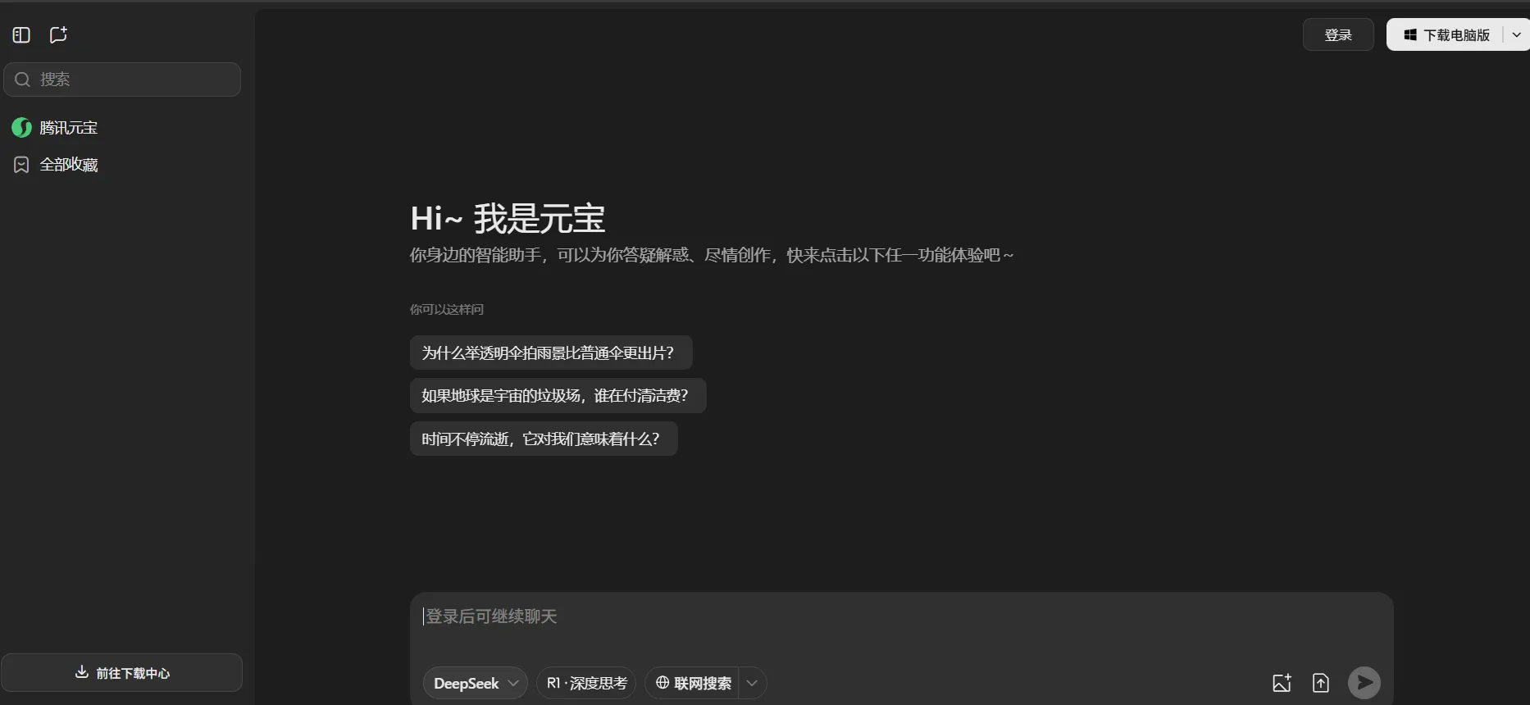Click the 下载电脑版 button
Screen dimensions: 1530x705
coord(1446,35)
